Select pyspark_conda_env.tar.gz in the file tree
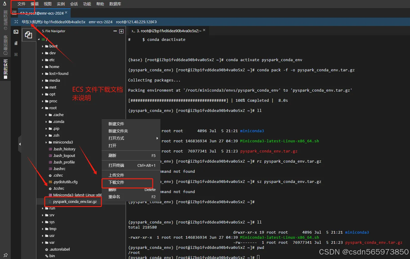Viewport: 410px width, 259px height. [x=75, y=202]
